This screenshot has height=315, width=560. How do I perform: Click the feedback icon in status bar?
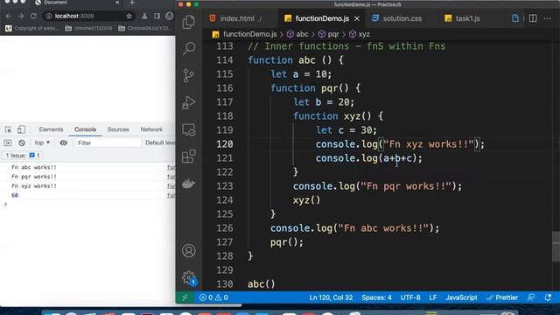531,297
